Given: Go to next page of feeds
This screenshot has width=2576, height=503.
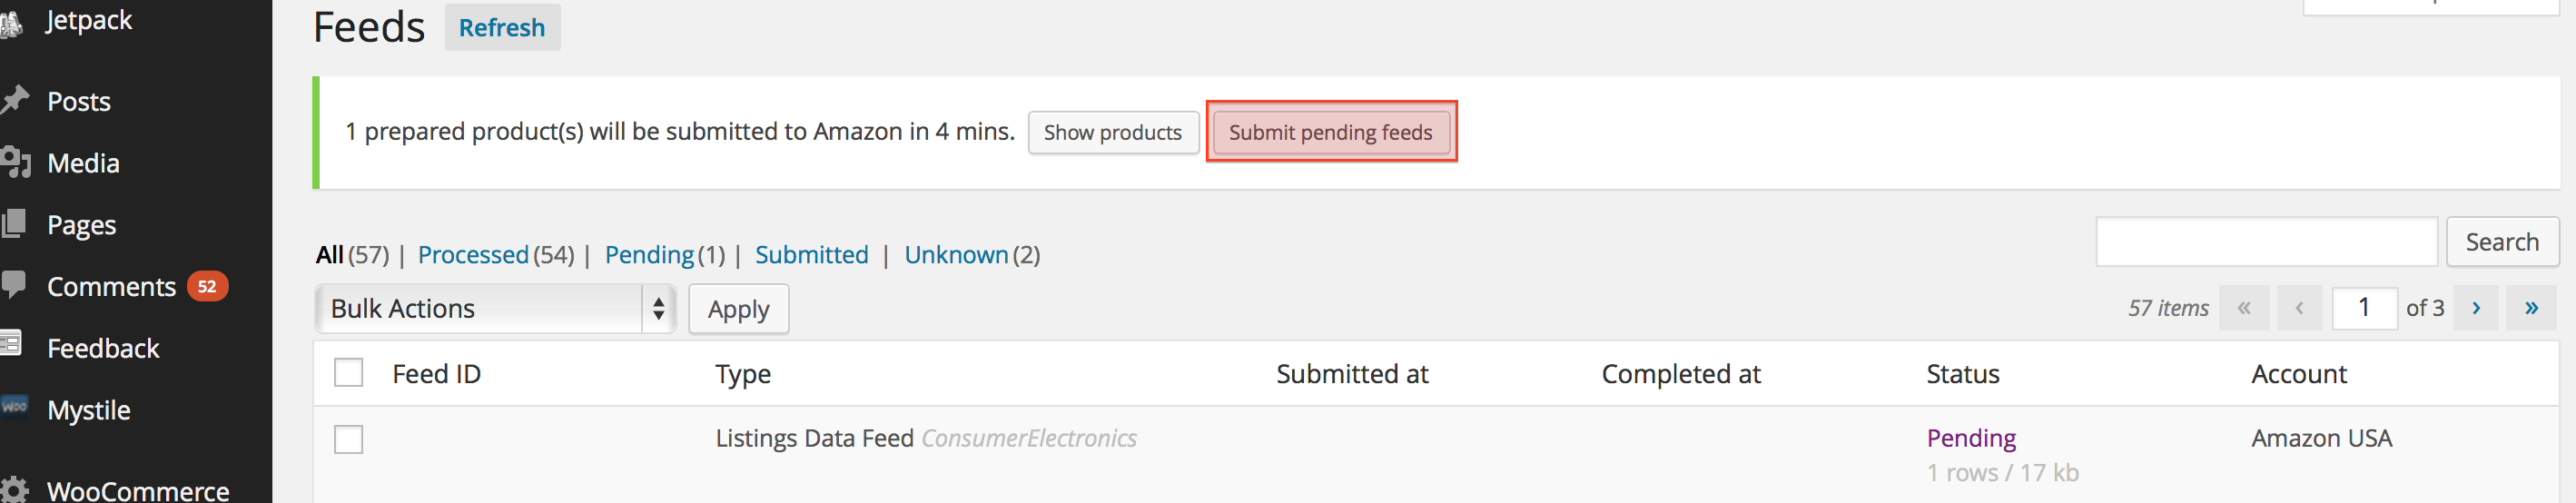Looking at the screenshot, I should pyautogui.click(x=2475, y=308).
